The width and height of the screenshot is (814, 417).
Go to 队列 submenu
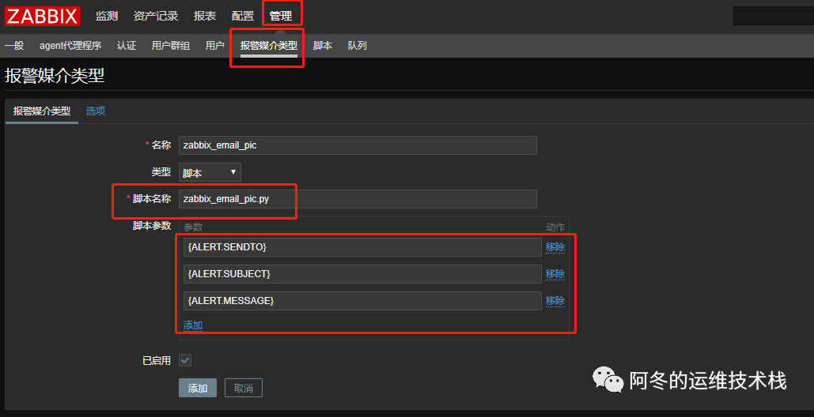click(358, 46)
